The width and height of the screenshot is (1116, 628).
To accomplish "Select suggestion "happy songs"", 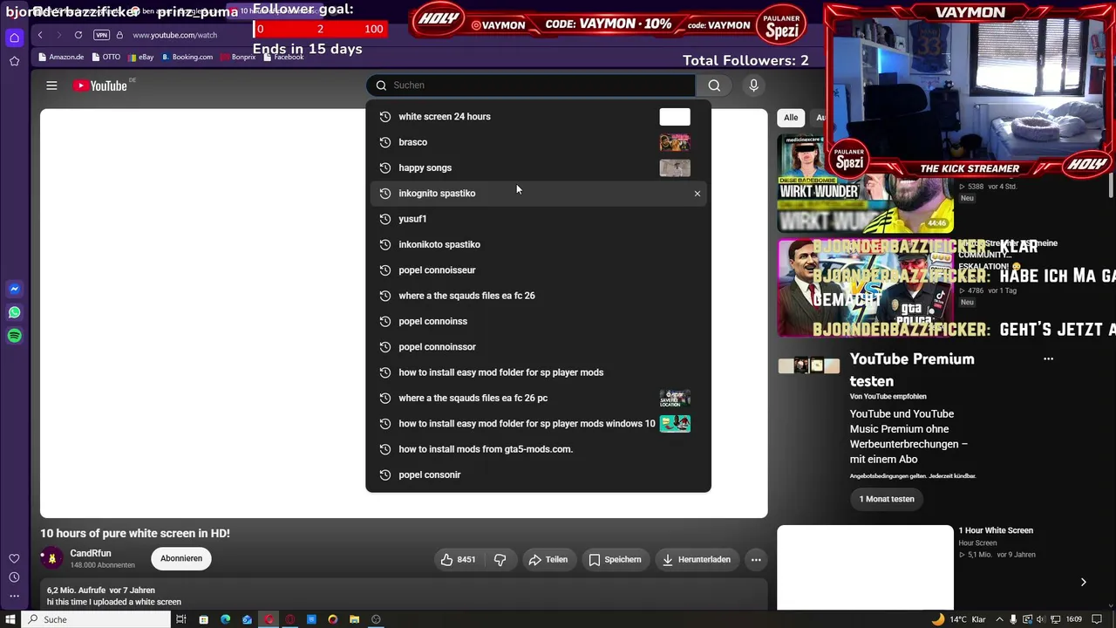I will pos(538,167).
